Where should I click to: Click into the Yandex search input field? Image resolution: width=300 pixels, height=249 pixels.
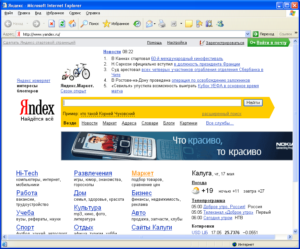click(152, 103)
